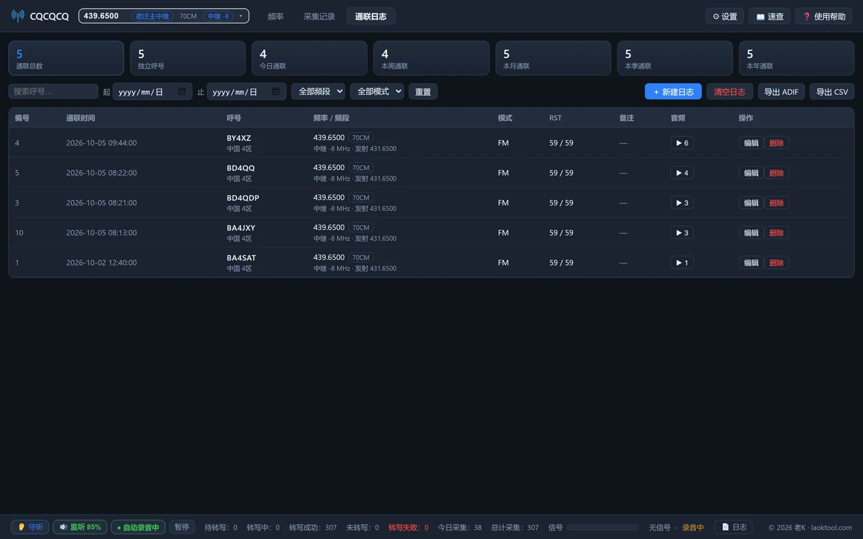Toggle 守听 monitoring mode

coord(30,527)
